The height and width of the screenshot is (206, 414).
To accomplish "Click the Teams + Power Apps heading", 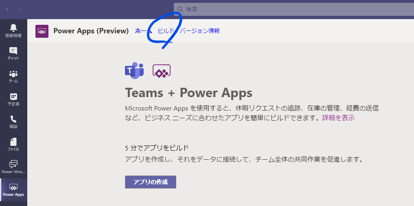I will [x=188, y=93].
